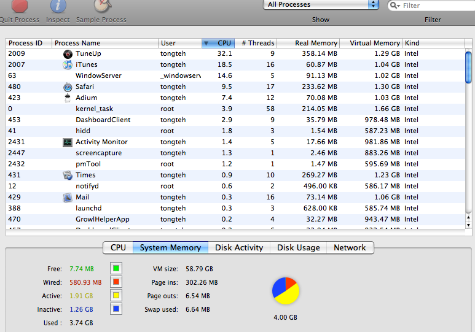Sort by Virtual Memory column header
Screen dimensions: 475x332
pos(371,43)
